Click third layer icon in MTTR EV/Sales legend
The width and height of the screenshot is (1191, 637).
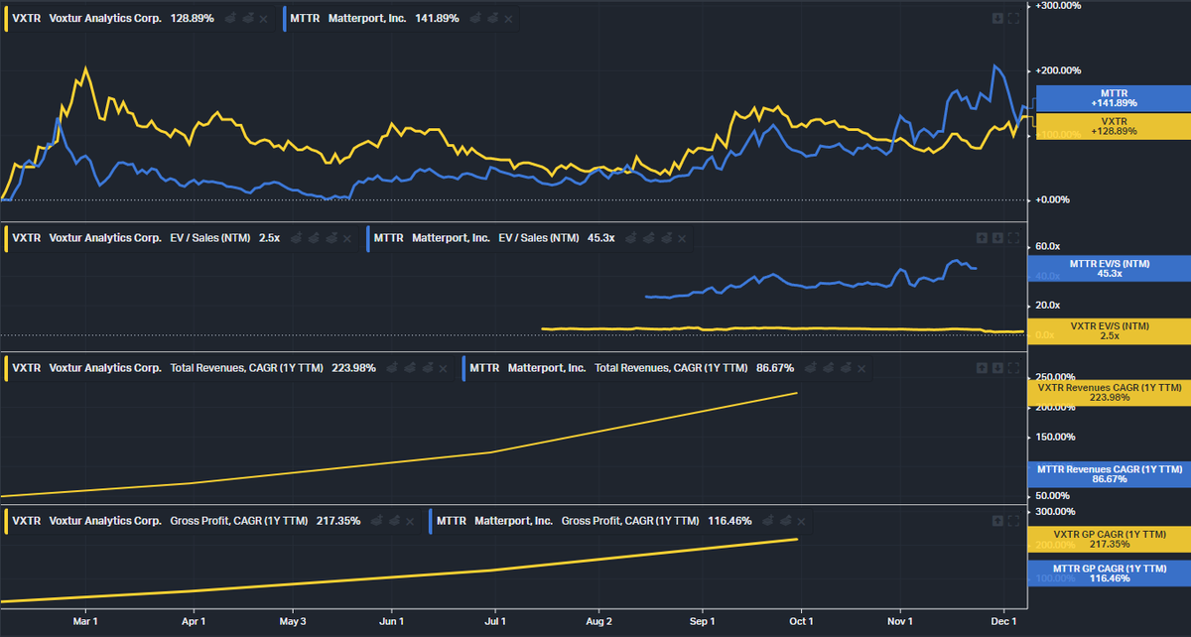[666, 238]
